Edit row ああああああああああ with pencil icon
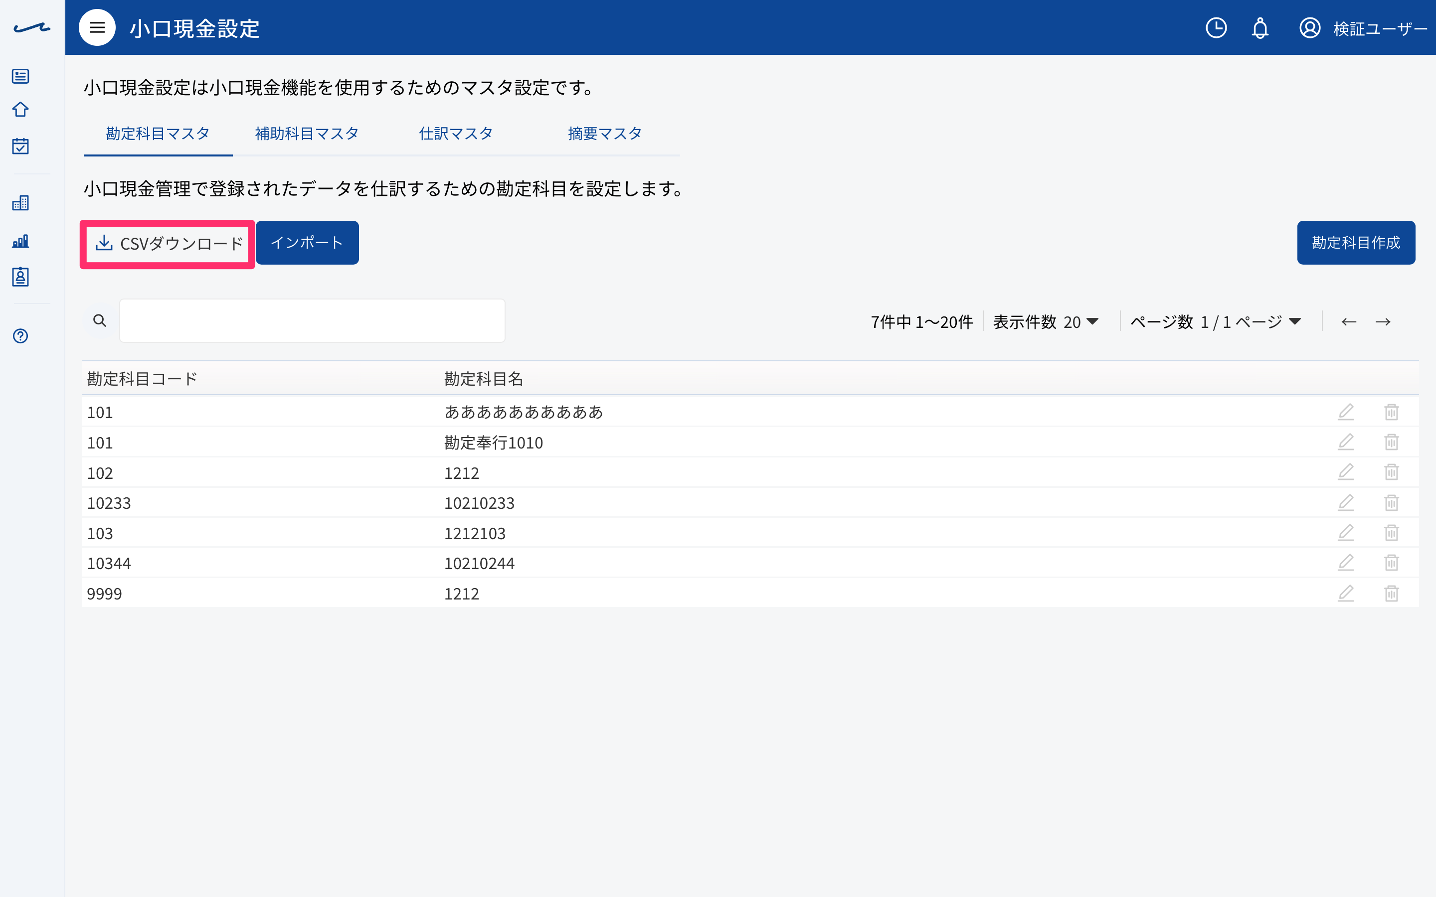The image size is (1436, 897). click(x=1346, y=412)
